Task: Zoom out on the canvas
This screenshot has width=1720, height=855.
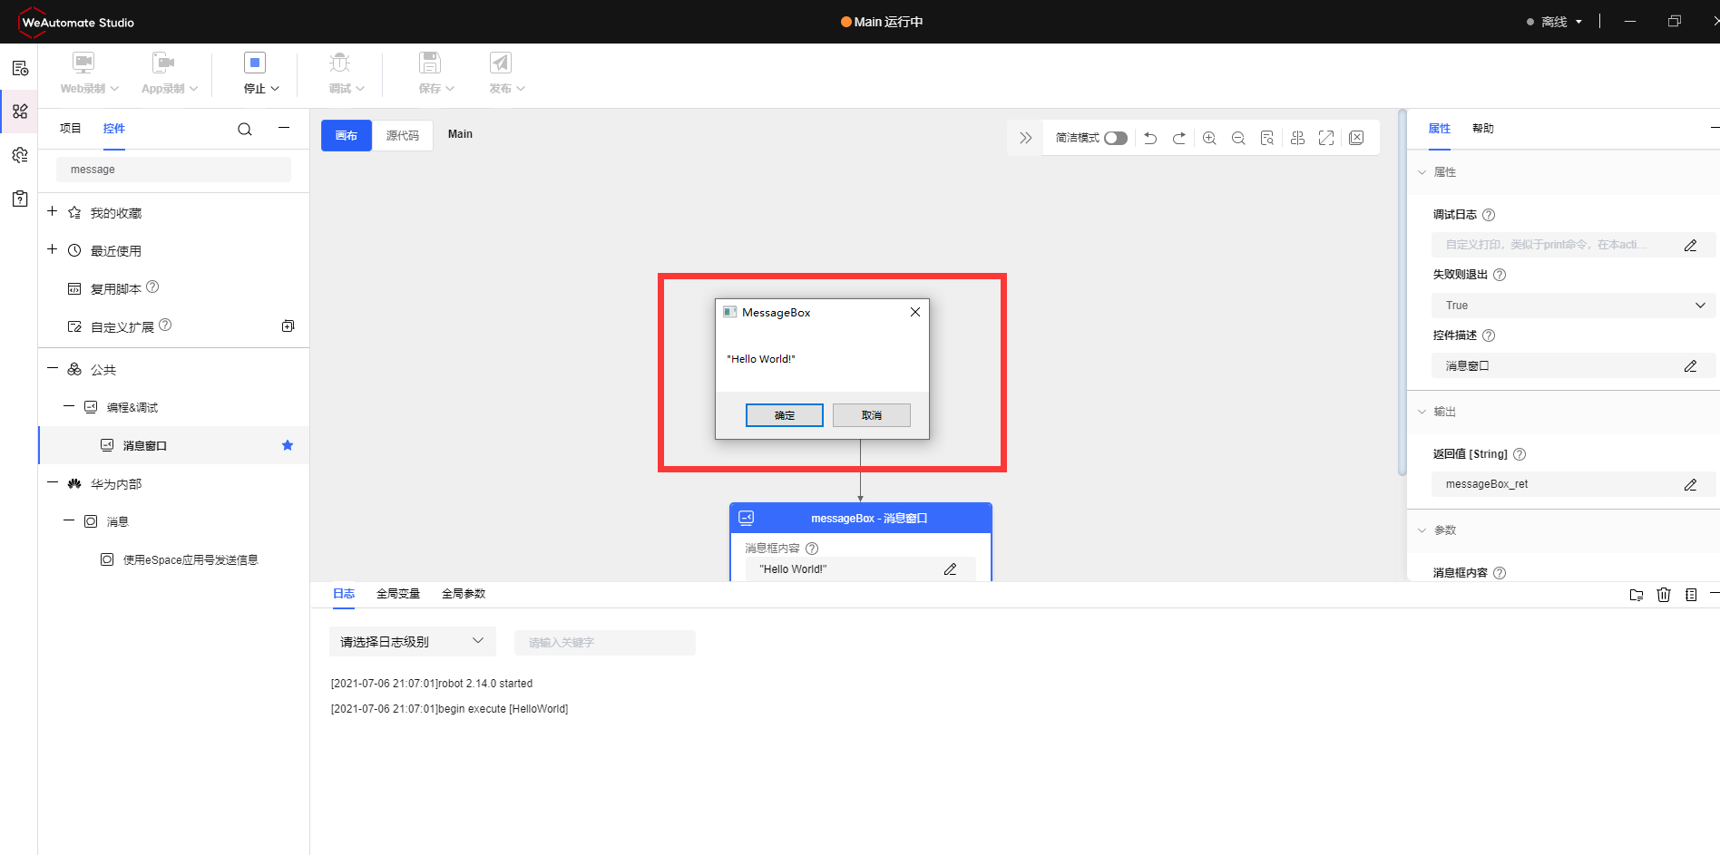Action: coord(1238,138)
